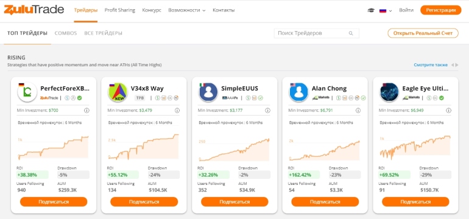
Task: Click the next carousel arrow beside Смотрите также
Action: click(457, 65)
